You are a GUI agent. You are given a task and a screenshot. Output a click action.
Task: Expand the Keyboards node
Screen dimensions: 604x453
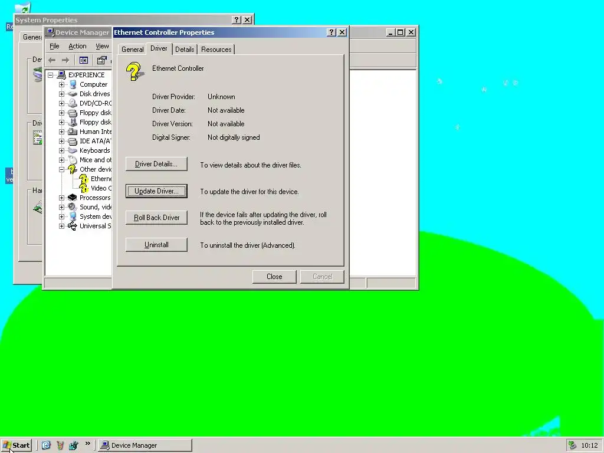[61, 150]
